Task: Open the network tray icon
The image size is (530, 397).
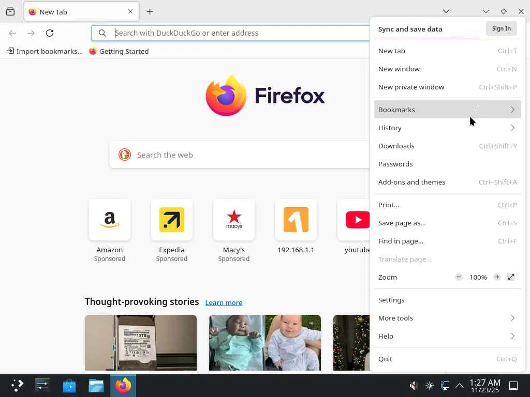Action: pyautogui.click(x=445, y=386)
